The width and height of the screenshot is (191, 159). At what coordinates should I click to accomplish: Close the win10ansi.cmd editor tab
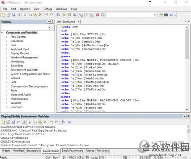point(79,21)
